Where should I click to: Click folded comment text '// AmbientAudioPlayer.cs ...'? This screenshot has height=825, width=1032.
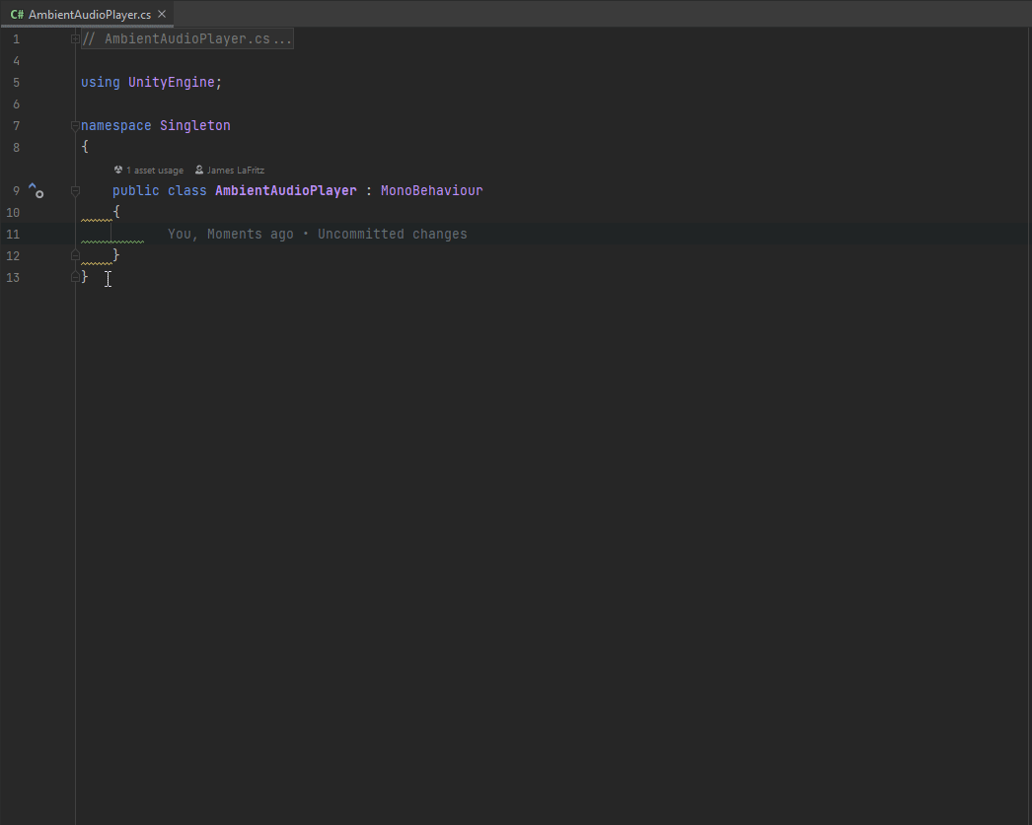(186, 38)
